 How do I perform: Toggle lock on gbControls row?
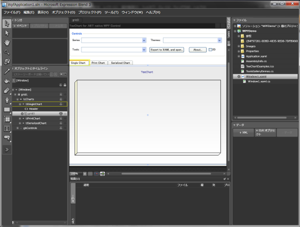click(65, 128)
